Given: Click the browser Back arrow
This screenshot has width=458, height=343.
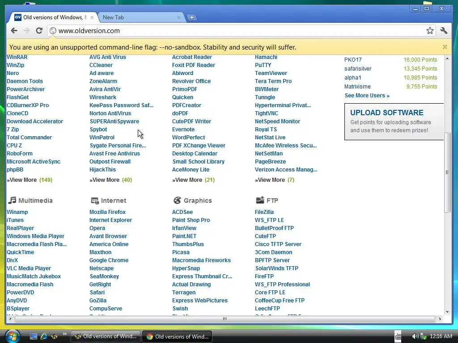Looking at the screenshot, I should (14, 31).
